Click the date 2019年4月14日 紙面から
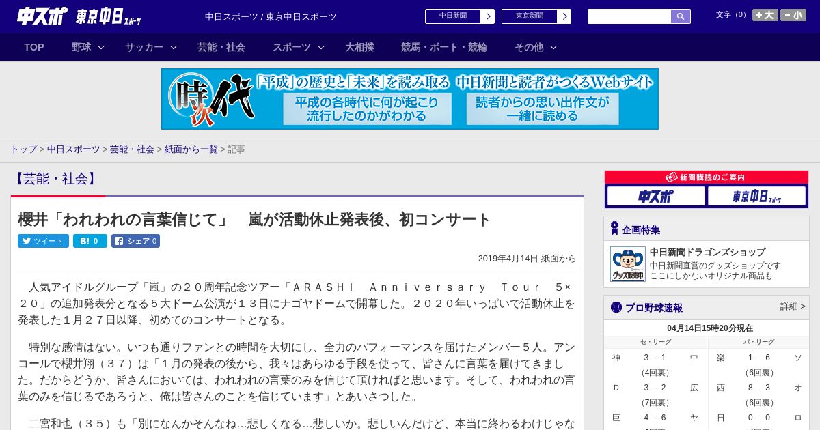Screen dimensions: 820x430 click(x=527, y=259)
